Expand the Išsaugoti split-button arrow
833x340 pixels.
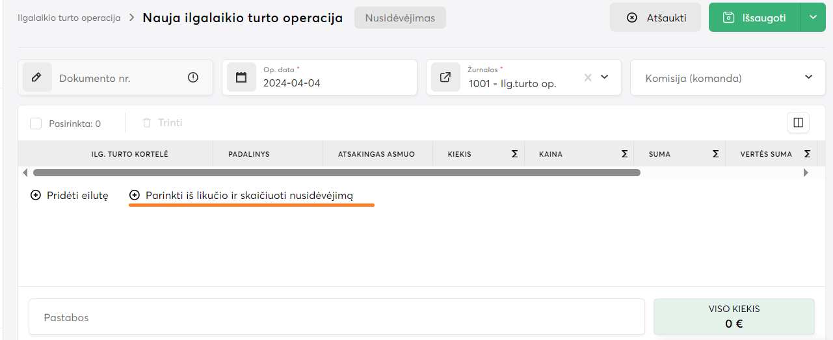813,18
